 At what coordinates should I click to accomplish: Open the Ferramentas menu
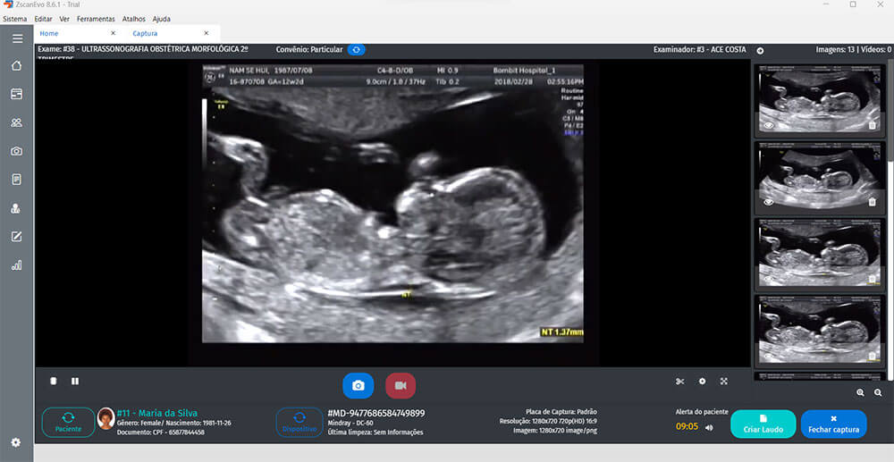[x=96, y=19]
